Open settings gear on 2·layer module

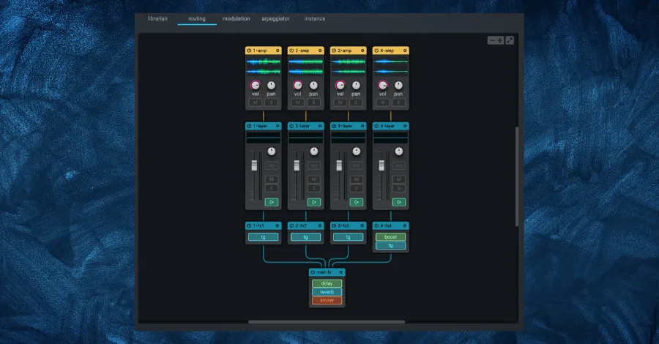click(320, 126)
